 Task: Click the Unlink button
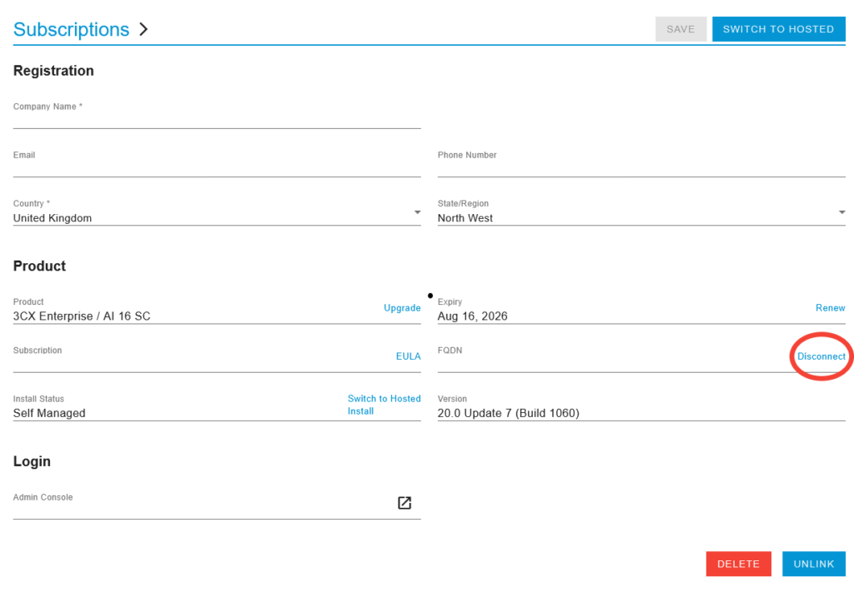[x=813, y=564]
